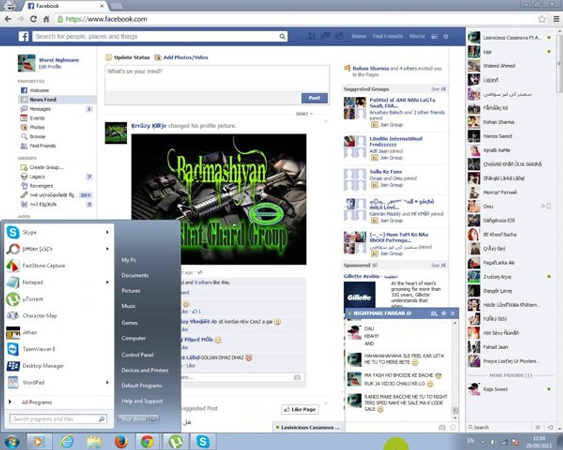Click Control Panel in Start menu
The image size is (563, 450).
[x=138, y=354]
